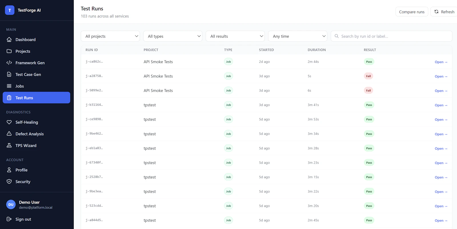Open run j-eb1a83
Viewport: 457px width, 229px height.
(x=441, y=148)
